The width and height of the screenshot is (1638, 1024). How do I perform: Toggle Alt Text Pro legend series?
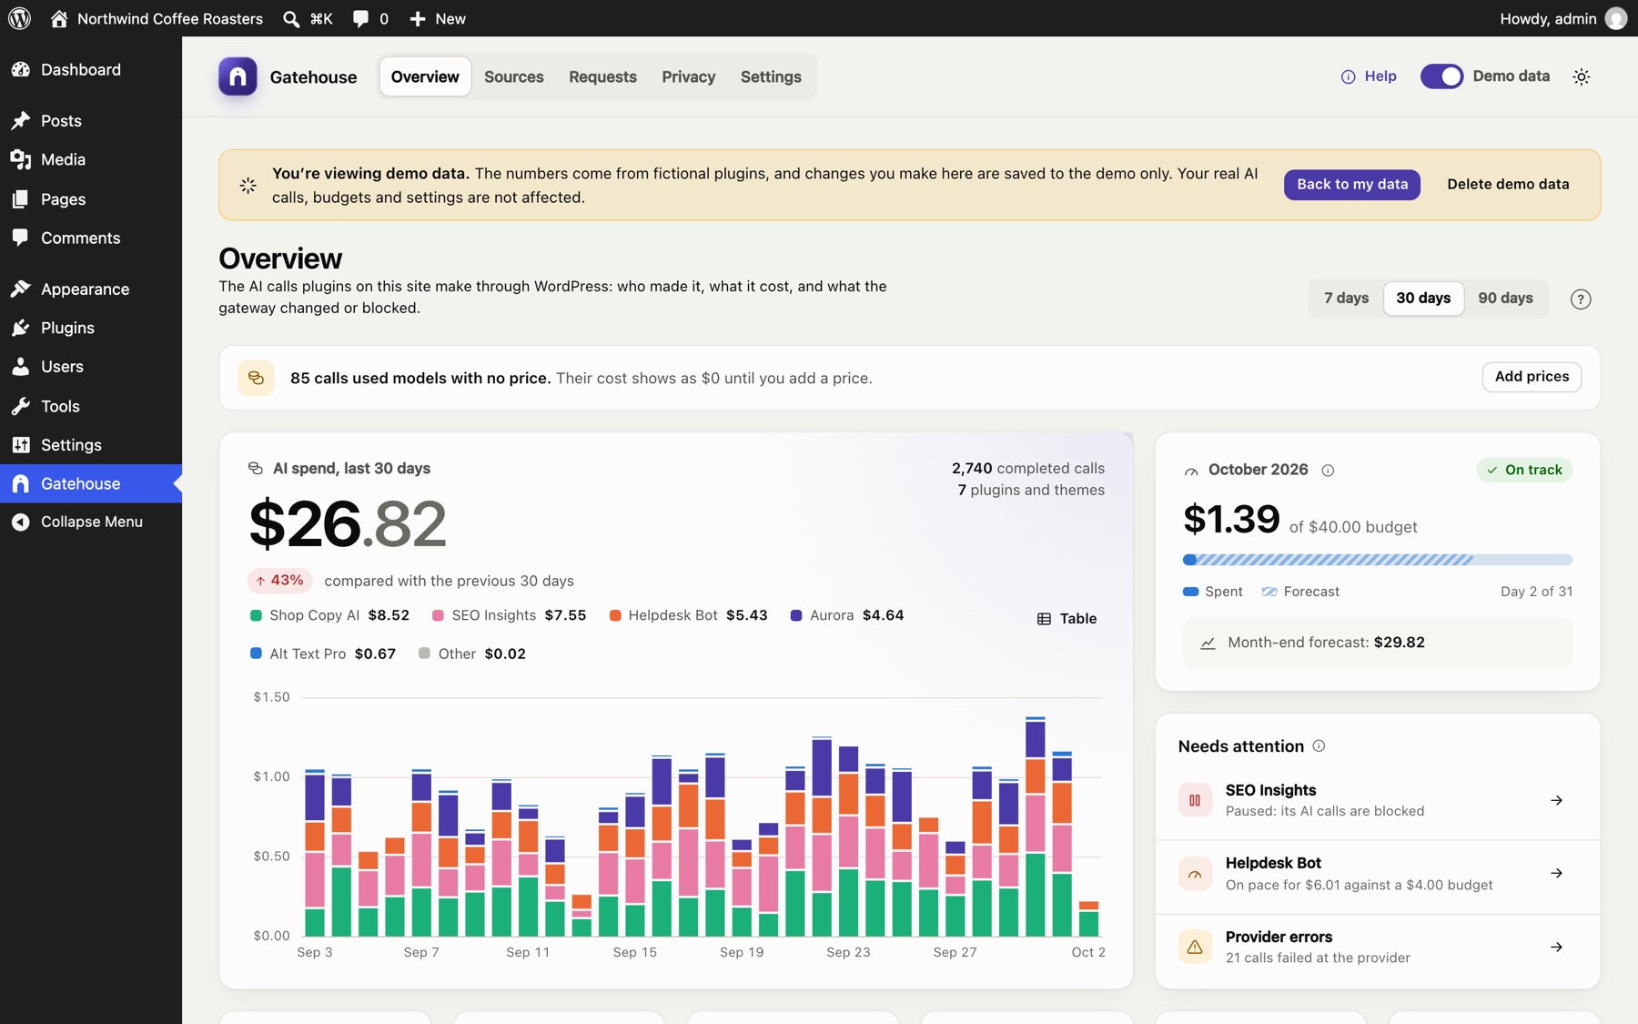(x=322, y=654)
